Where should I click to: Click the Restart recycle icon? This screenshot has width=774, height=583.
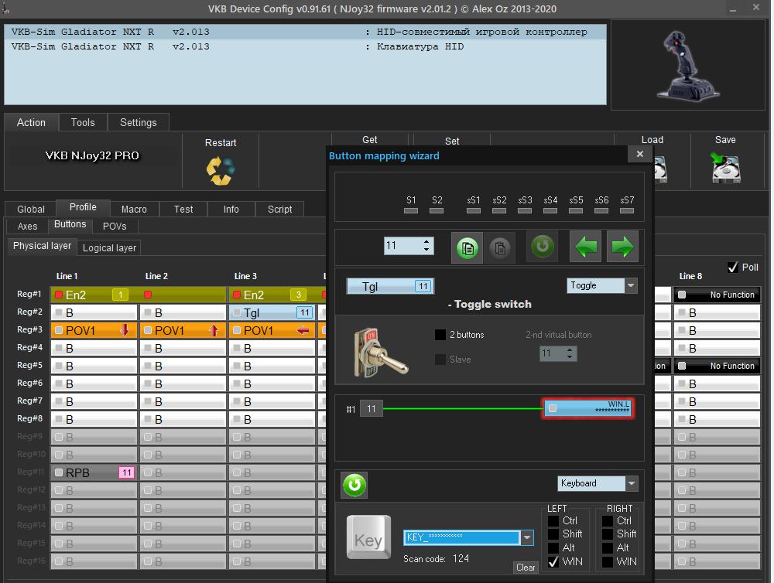[220, 171]
